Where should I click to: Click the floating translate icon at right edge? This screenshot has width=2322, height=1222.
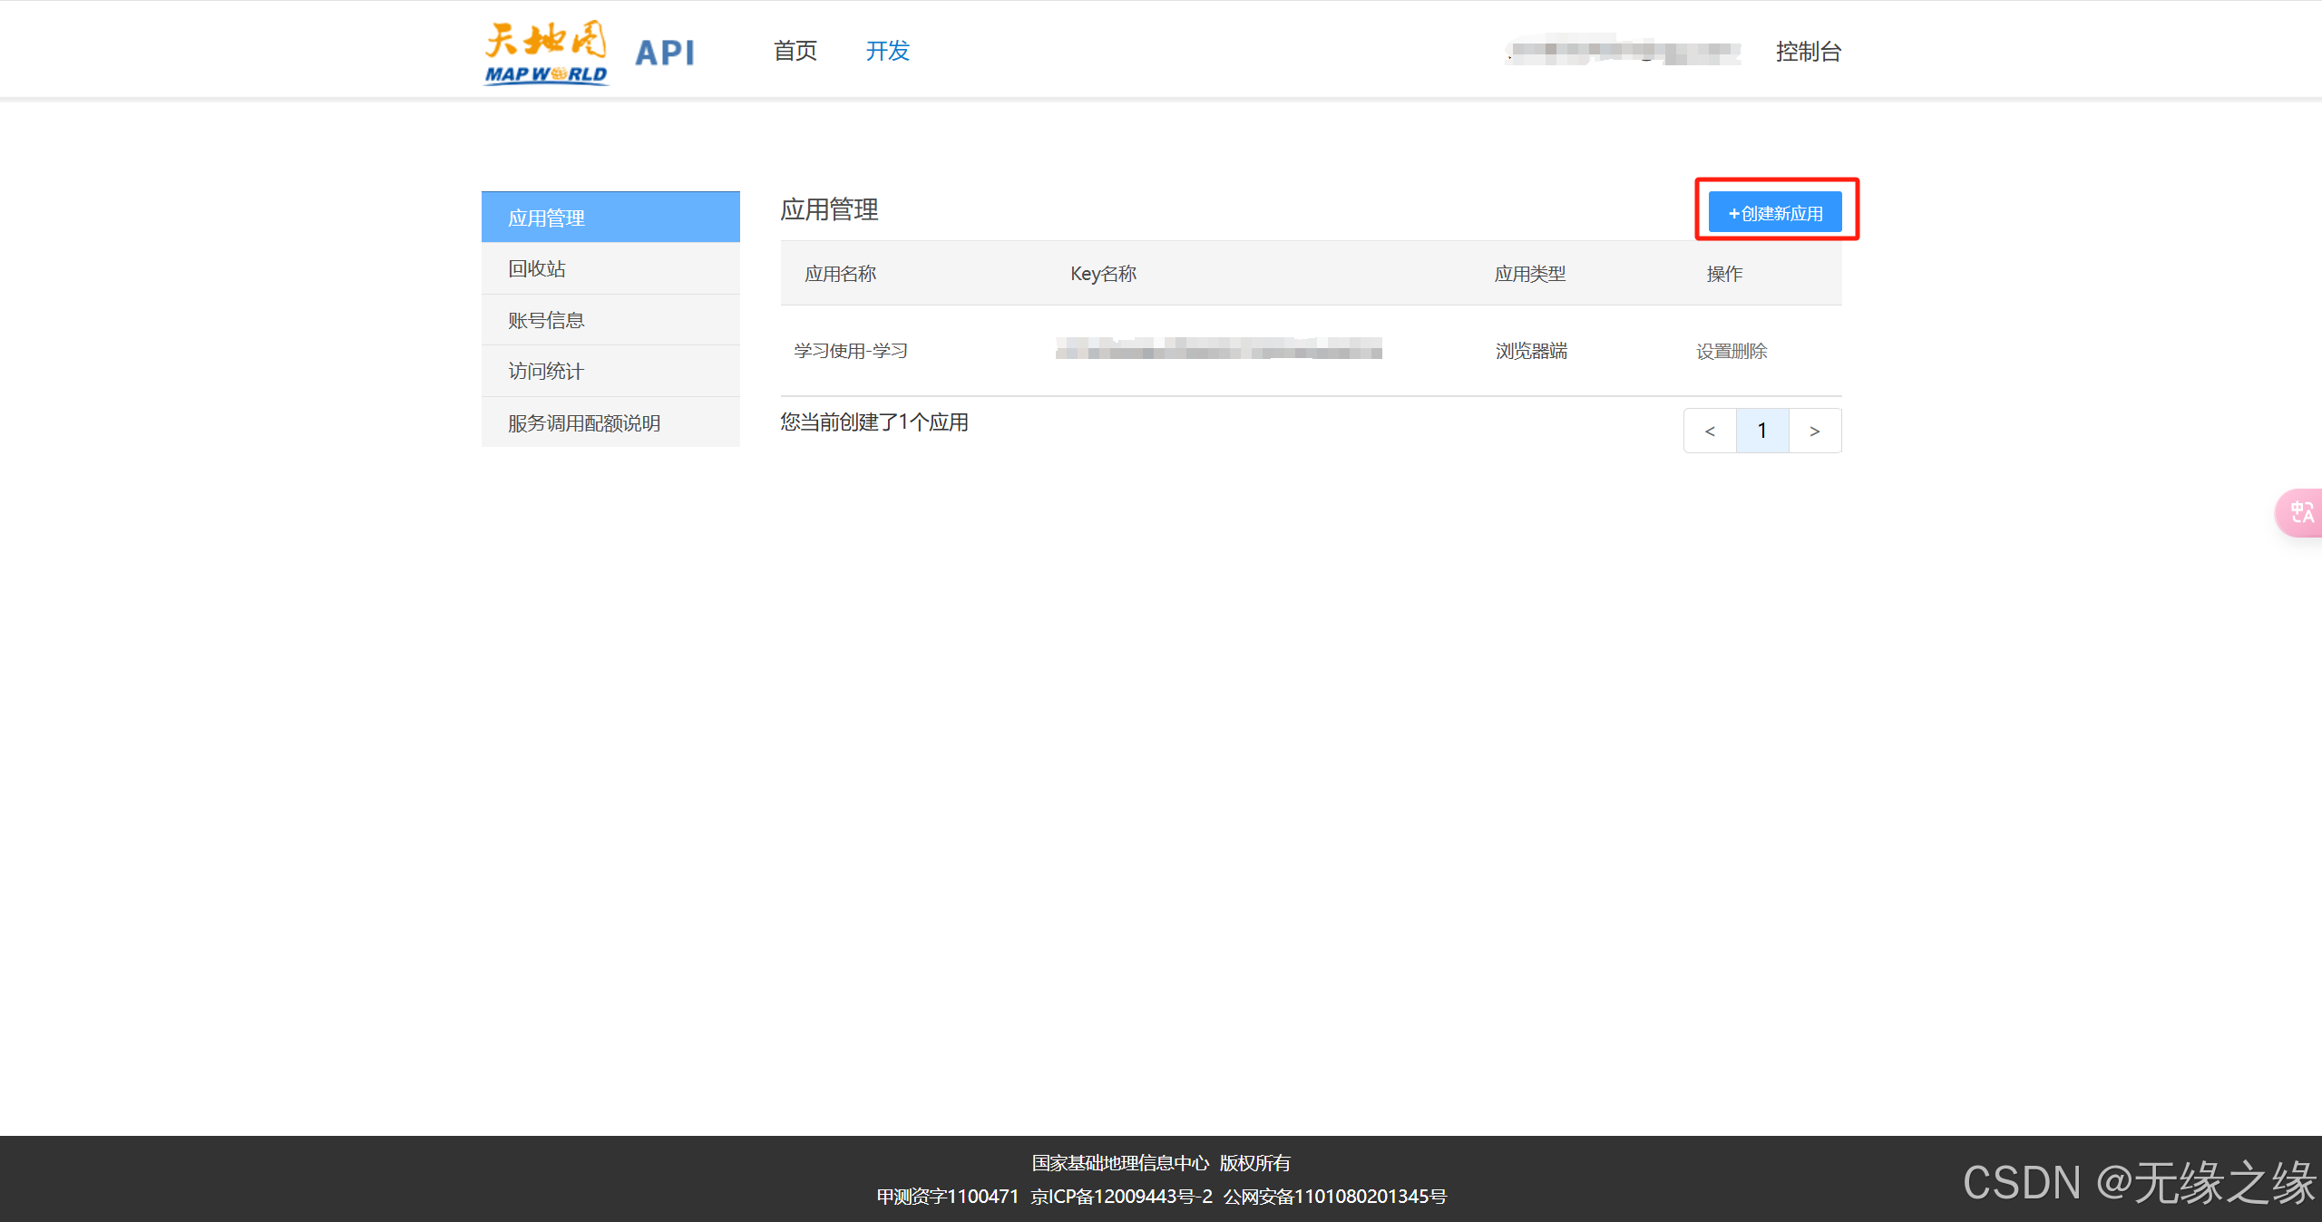tap(2301, 513)
